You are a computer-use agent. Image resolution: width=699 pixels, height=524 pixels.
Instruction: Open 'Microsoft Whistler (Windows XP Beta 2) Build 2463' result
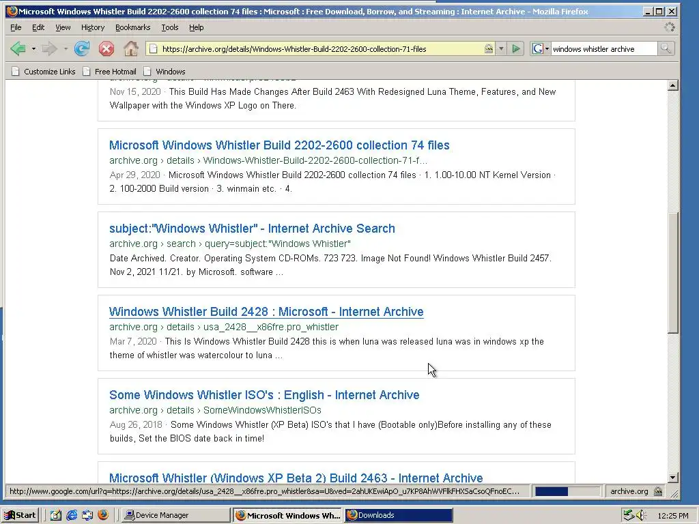296,478
